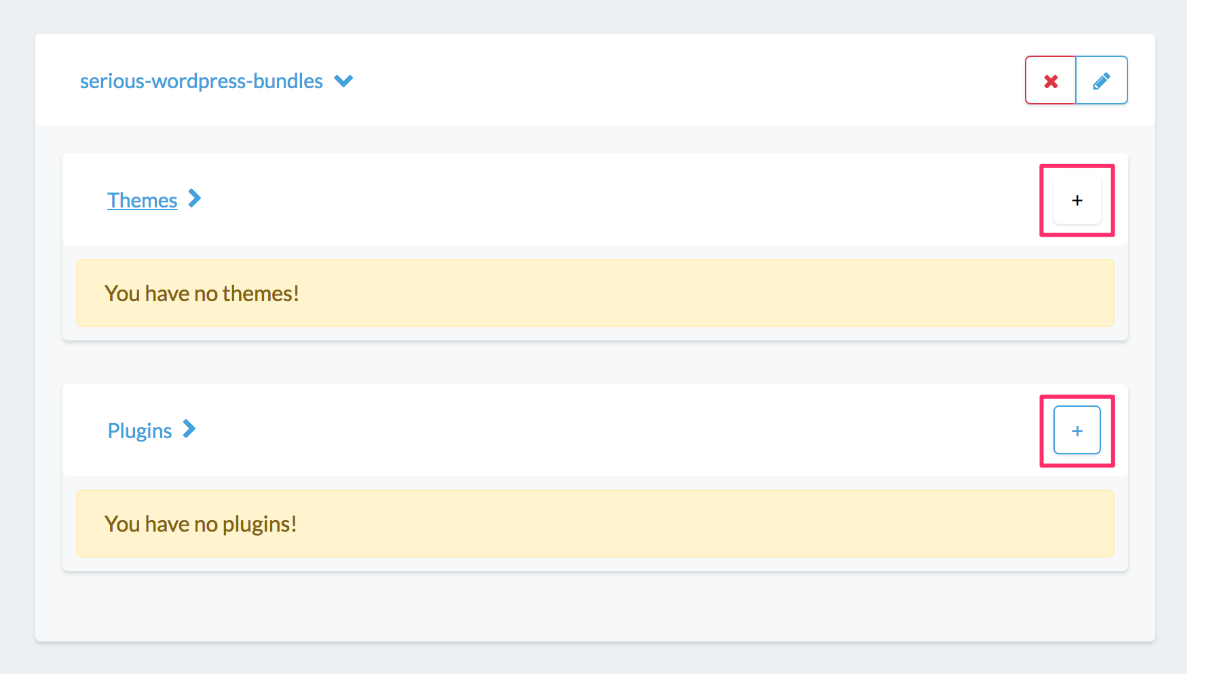Edit the bundle using the pencil icon
Viewport: 1215px width, 674px height.
coord(1102,81)
